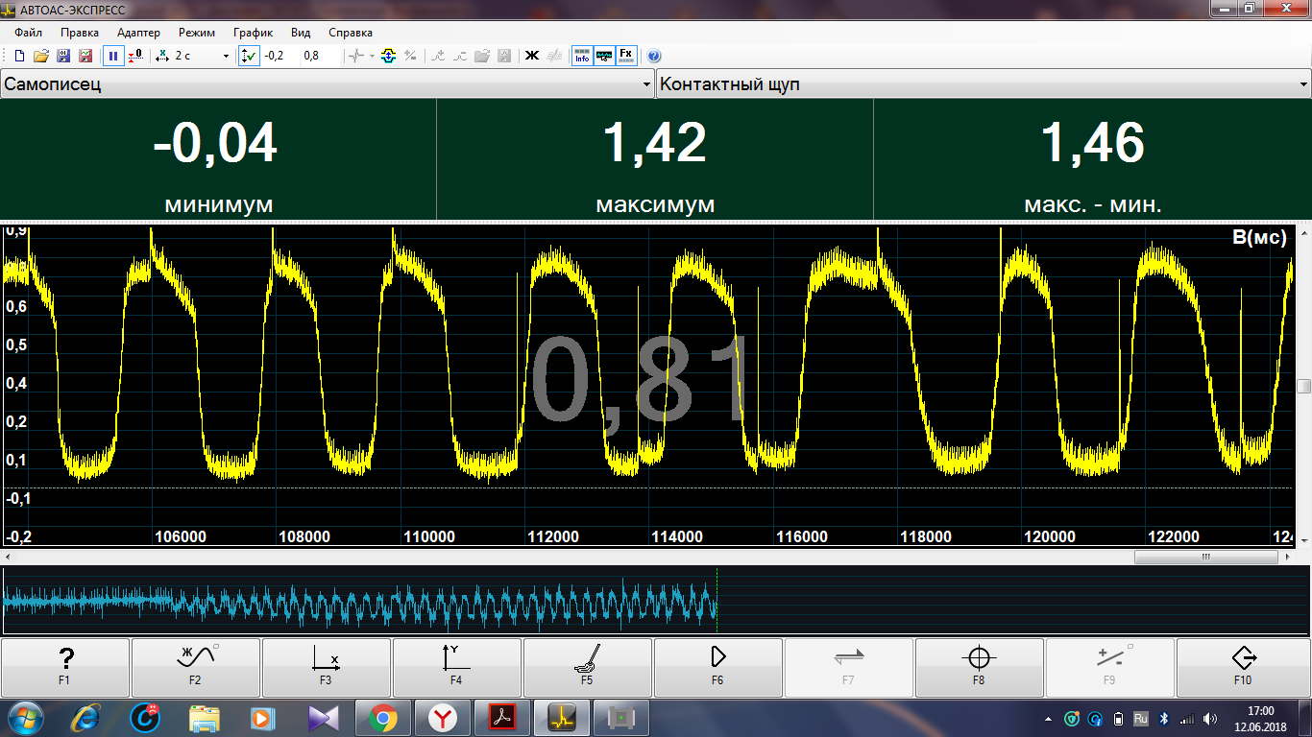Screen dimensions: 1312x737
Task: Click the минимум readout panel showing -0,04
Action: 218,159
